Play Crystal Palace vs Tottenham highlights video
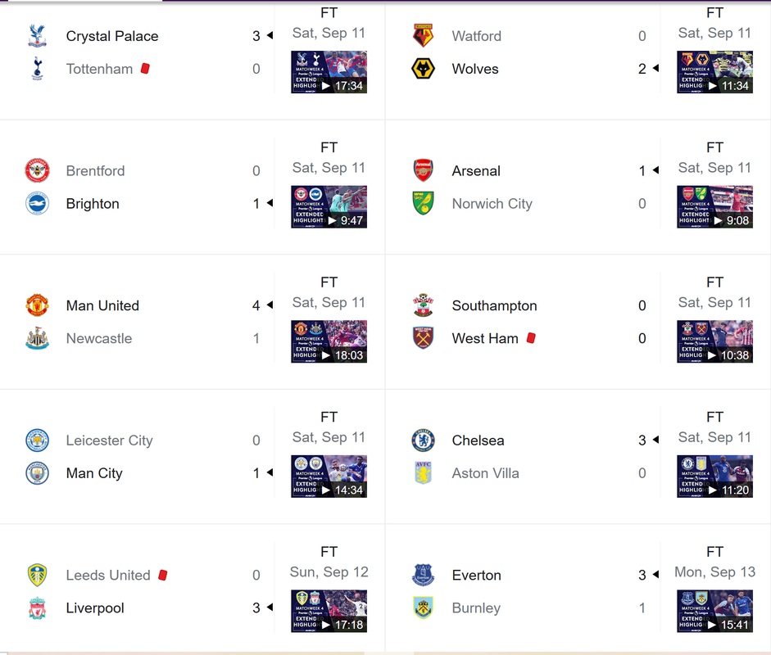 click(329, 72)
